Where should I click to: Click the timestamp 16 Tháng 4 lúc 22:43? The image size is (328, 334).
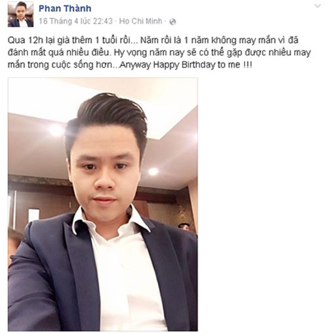pos(75,21)
